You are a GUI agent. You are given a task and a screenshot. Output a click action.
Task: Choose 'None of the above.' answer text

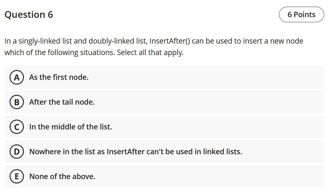62,177
